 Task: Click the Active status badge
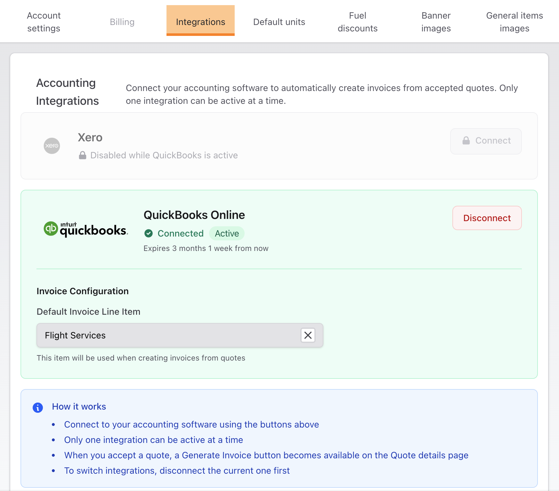(x=227, y=233)
